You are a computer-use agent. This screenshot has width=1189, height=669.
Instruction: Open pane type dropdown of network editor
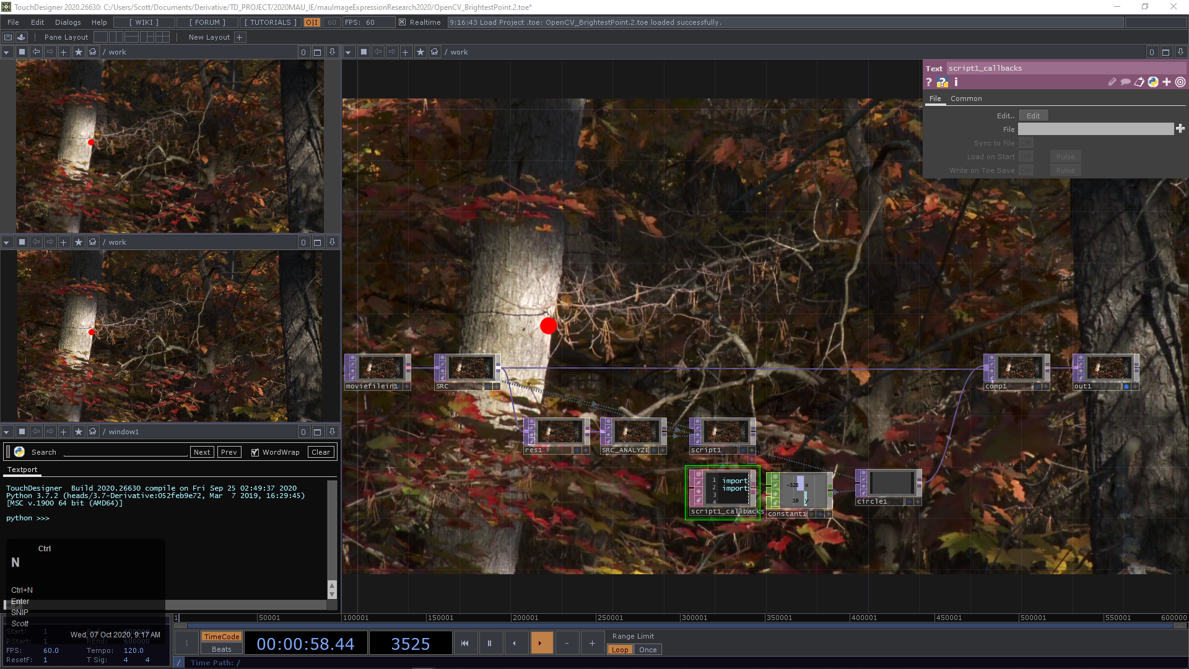click(348, 52)
